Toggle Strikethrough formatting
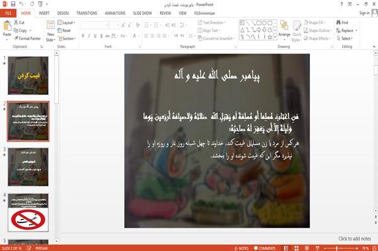 tap(107, 36)
